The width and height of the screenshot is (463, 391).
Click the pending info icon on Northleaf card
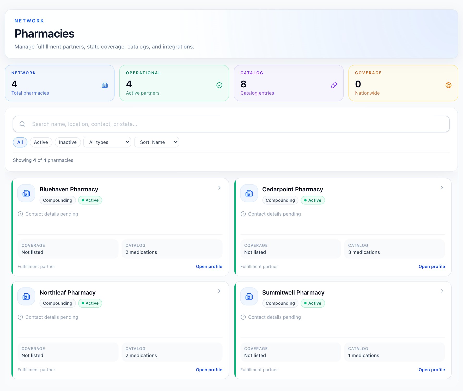coord(20,317)
